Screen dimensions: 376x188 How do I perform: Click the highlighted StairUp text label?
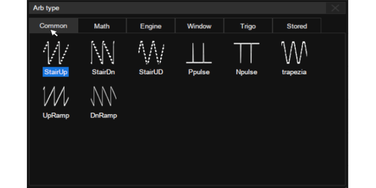click(56, 72)
